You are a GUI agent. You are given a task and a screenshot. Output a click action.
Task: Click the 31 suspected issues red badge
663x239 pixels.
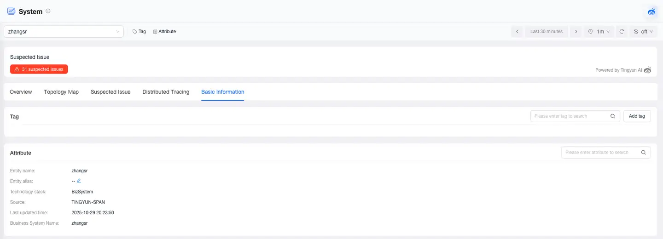pos(39,69)
